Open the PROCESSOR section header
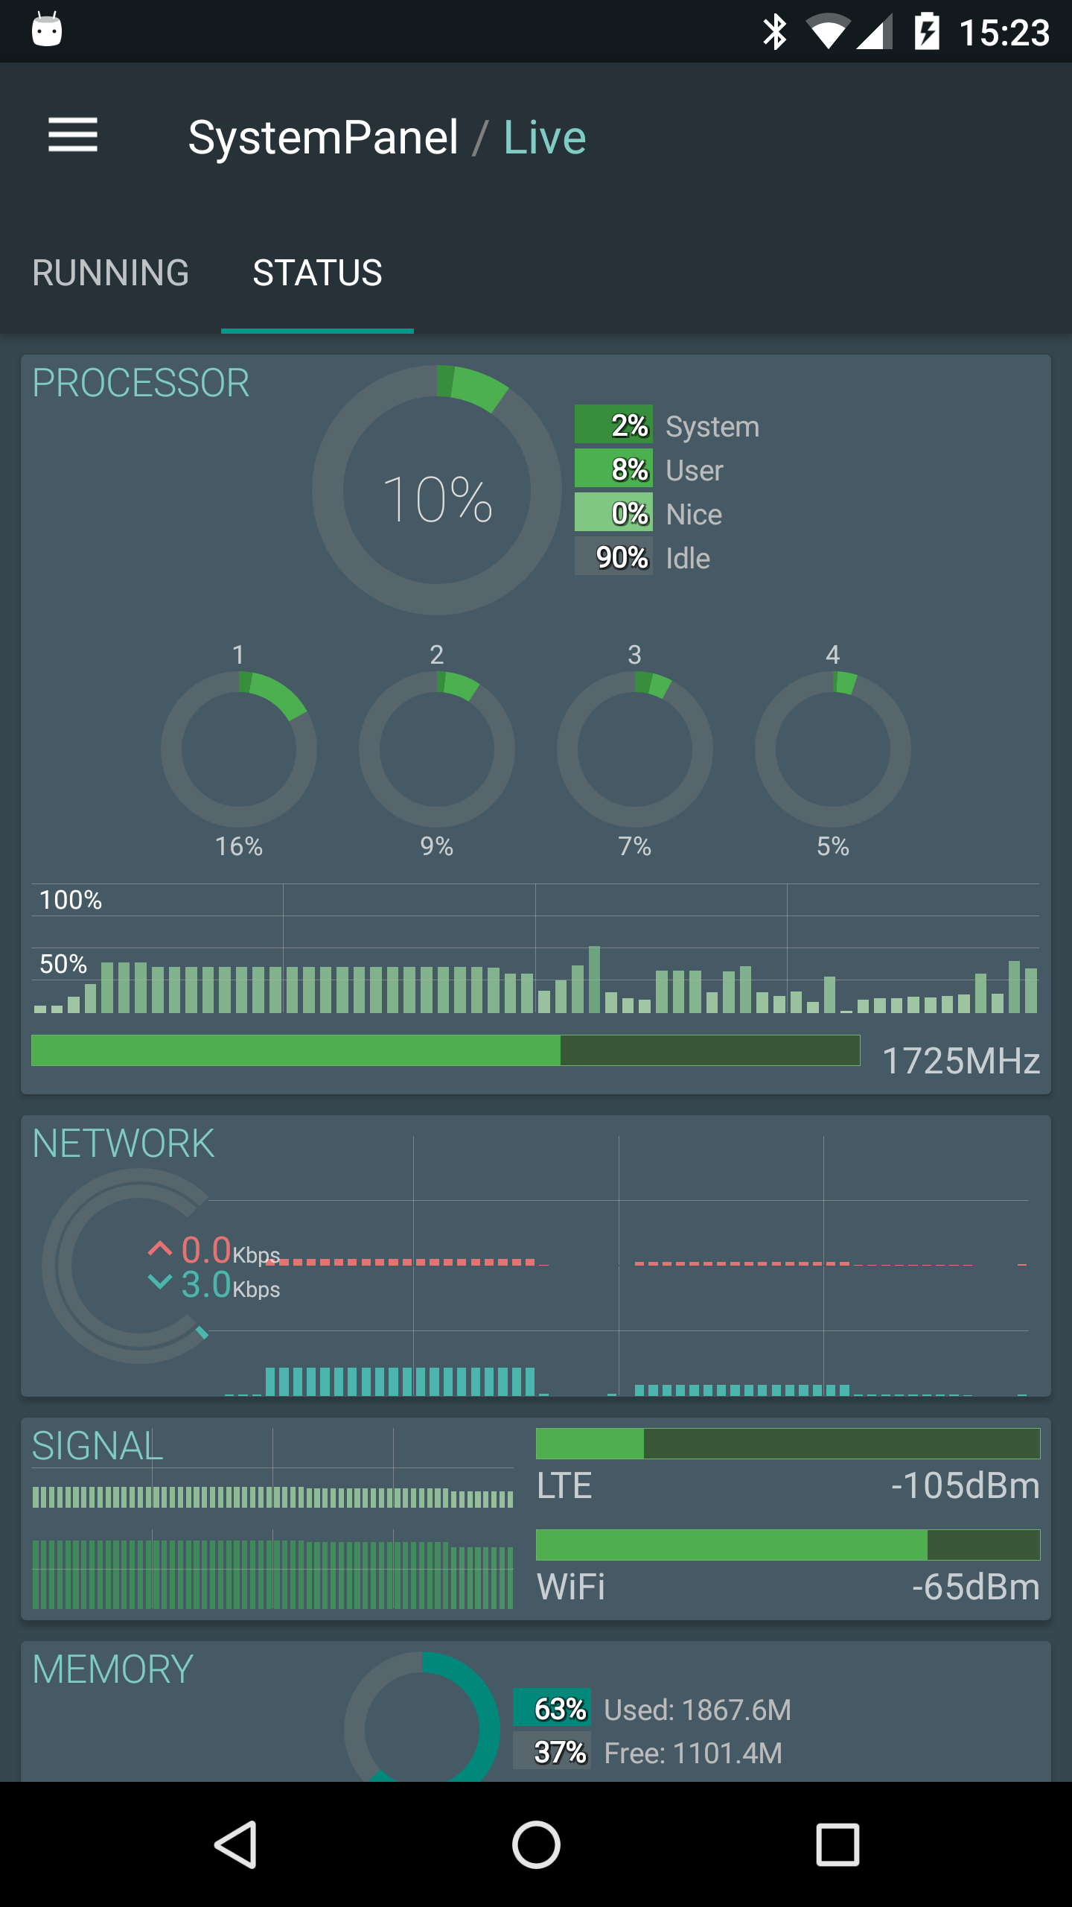The image size is (1072, 1907). click(x=141, y=383)
